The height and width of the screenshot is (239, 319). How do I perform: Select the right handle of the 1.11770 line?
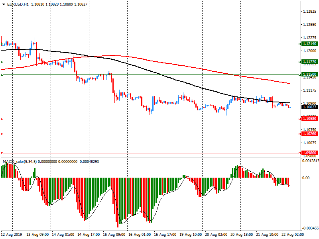tap(300, 62)
